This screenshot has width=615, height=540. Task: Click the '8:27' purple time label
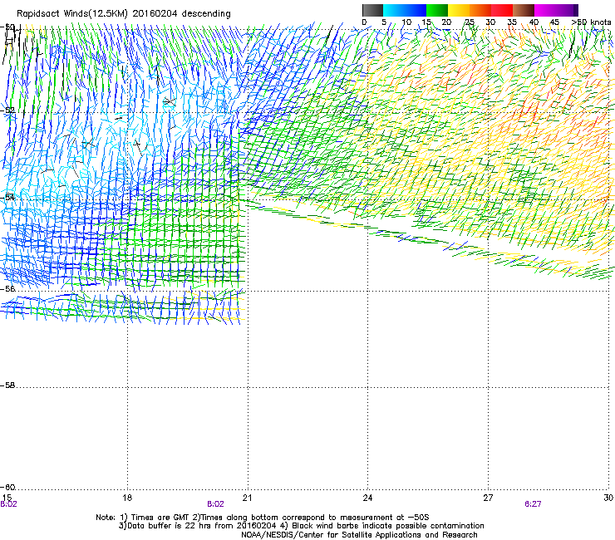533,504
